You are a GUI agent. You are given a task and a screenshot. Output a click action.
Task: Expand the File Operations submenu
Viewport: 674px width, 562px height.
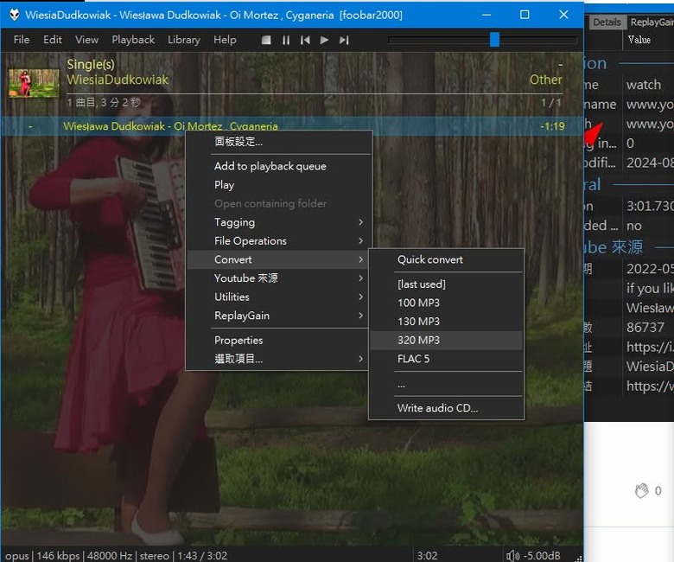pos(278,241)
